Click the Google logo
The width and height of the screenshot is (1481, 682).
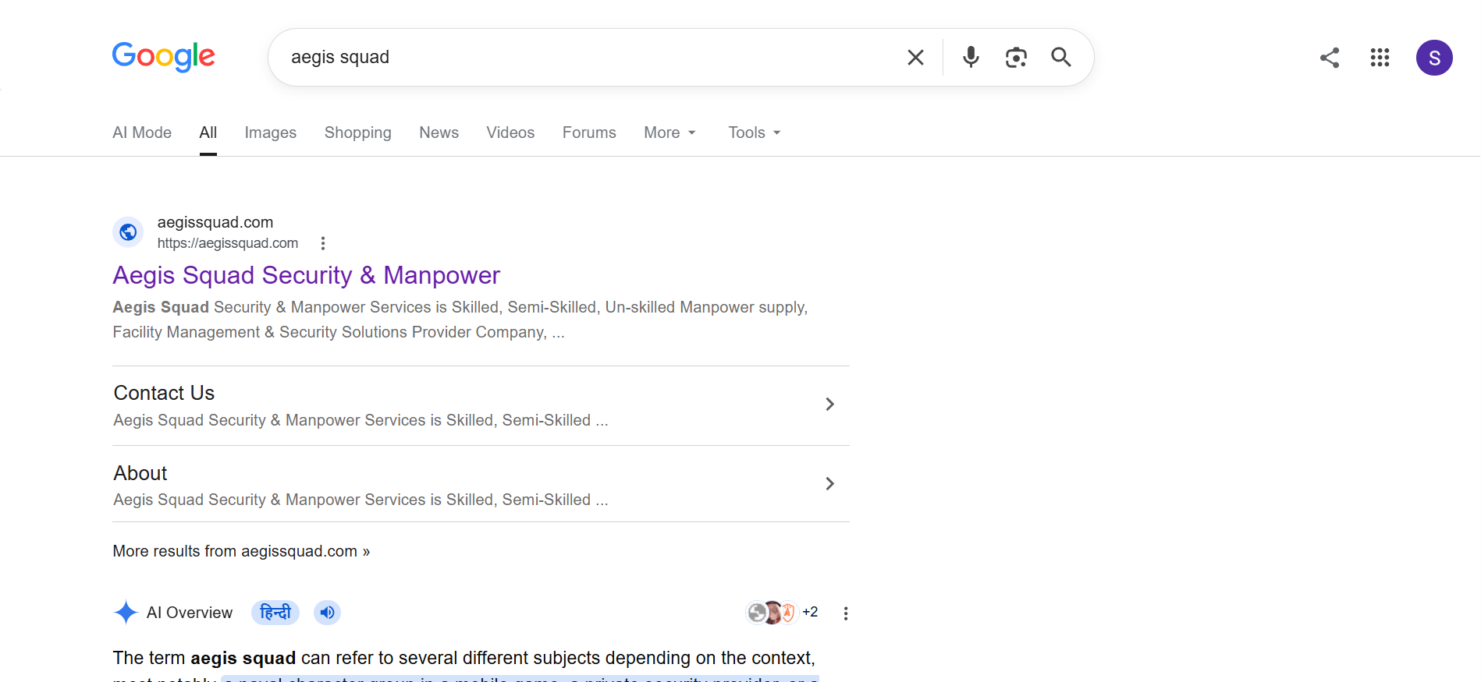click(164, 57)
